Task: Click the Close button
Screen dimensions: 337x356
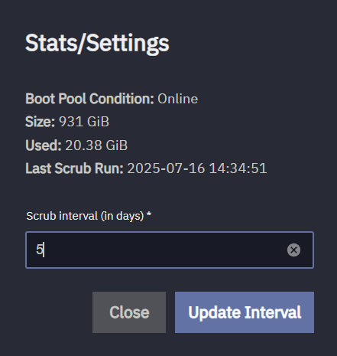Action: coord(129,312)
